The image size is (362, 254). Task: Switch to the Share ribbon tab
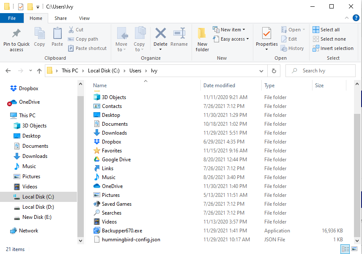(60, 18)
